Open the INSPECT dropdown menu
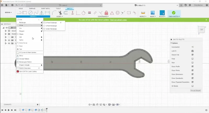The height and width of the screenshot is (113, 209). click(143, 16)
